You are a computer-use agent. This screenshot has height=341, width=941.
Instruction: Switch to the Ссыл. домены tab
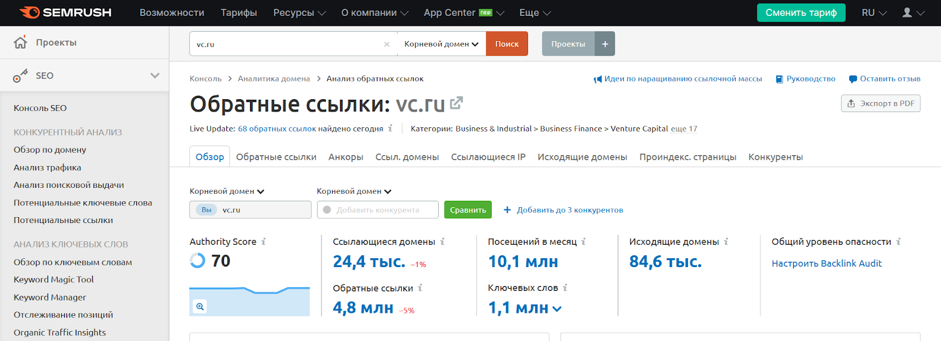coord(408,157)
